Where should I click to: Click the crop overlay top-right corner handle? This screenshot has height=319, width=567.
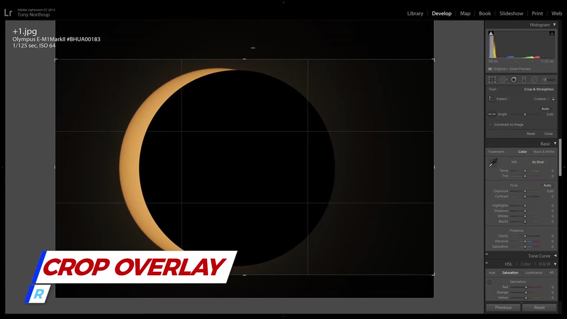click(433, 59)
